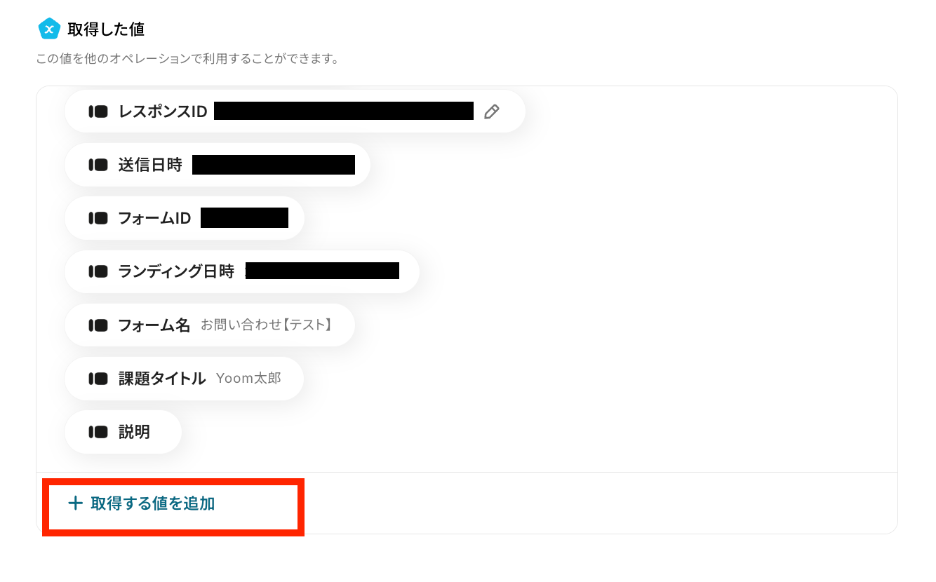The height and width of the screenshot is (582, 936).
Task: Click the tag icon beside フォームID
Action: [x=98, y=218]
